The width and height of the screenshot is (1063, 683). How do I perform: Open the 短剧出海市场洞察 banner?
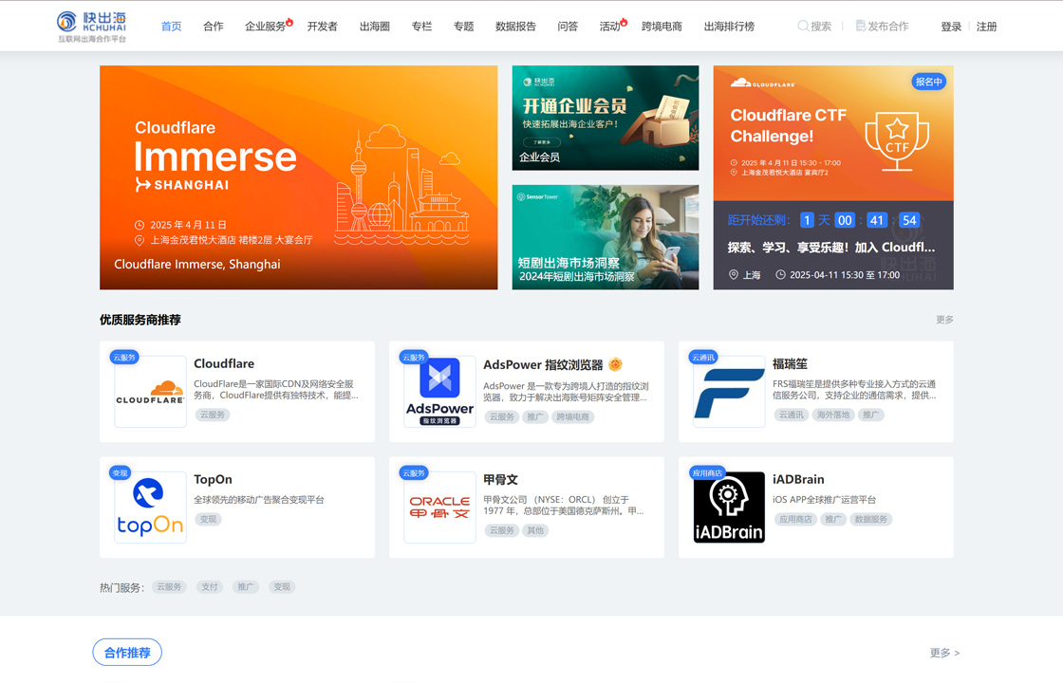606,237
